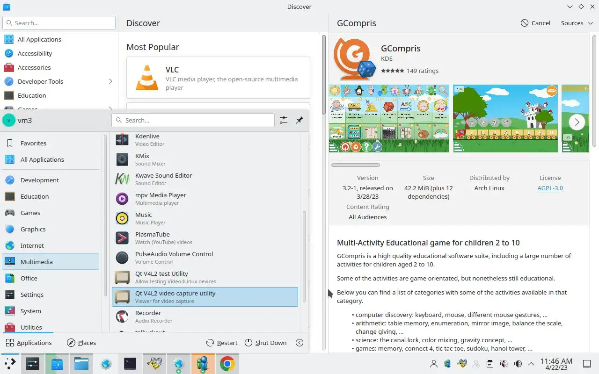View second GCompris castle screenshot
Image resolution: width=599 pixels, height=374 pixels.
click(505, 118)
